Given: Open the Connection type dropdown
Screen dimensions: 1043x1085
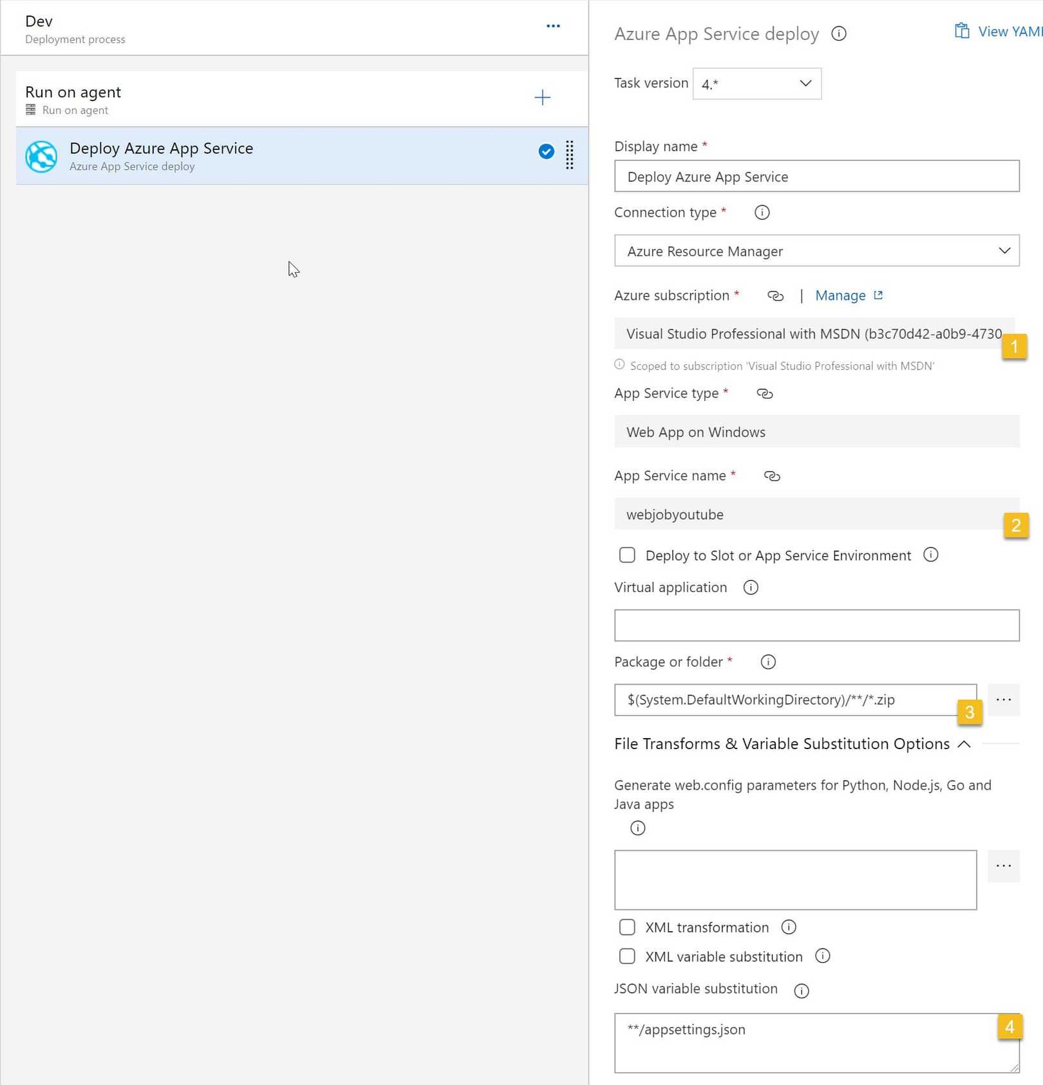Looking at the screenshot, I should [x=816, y=251].
